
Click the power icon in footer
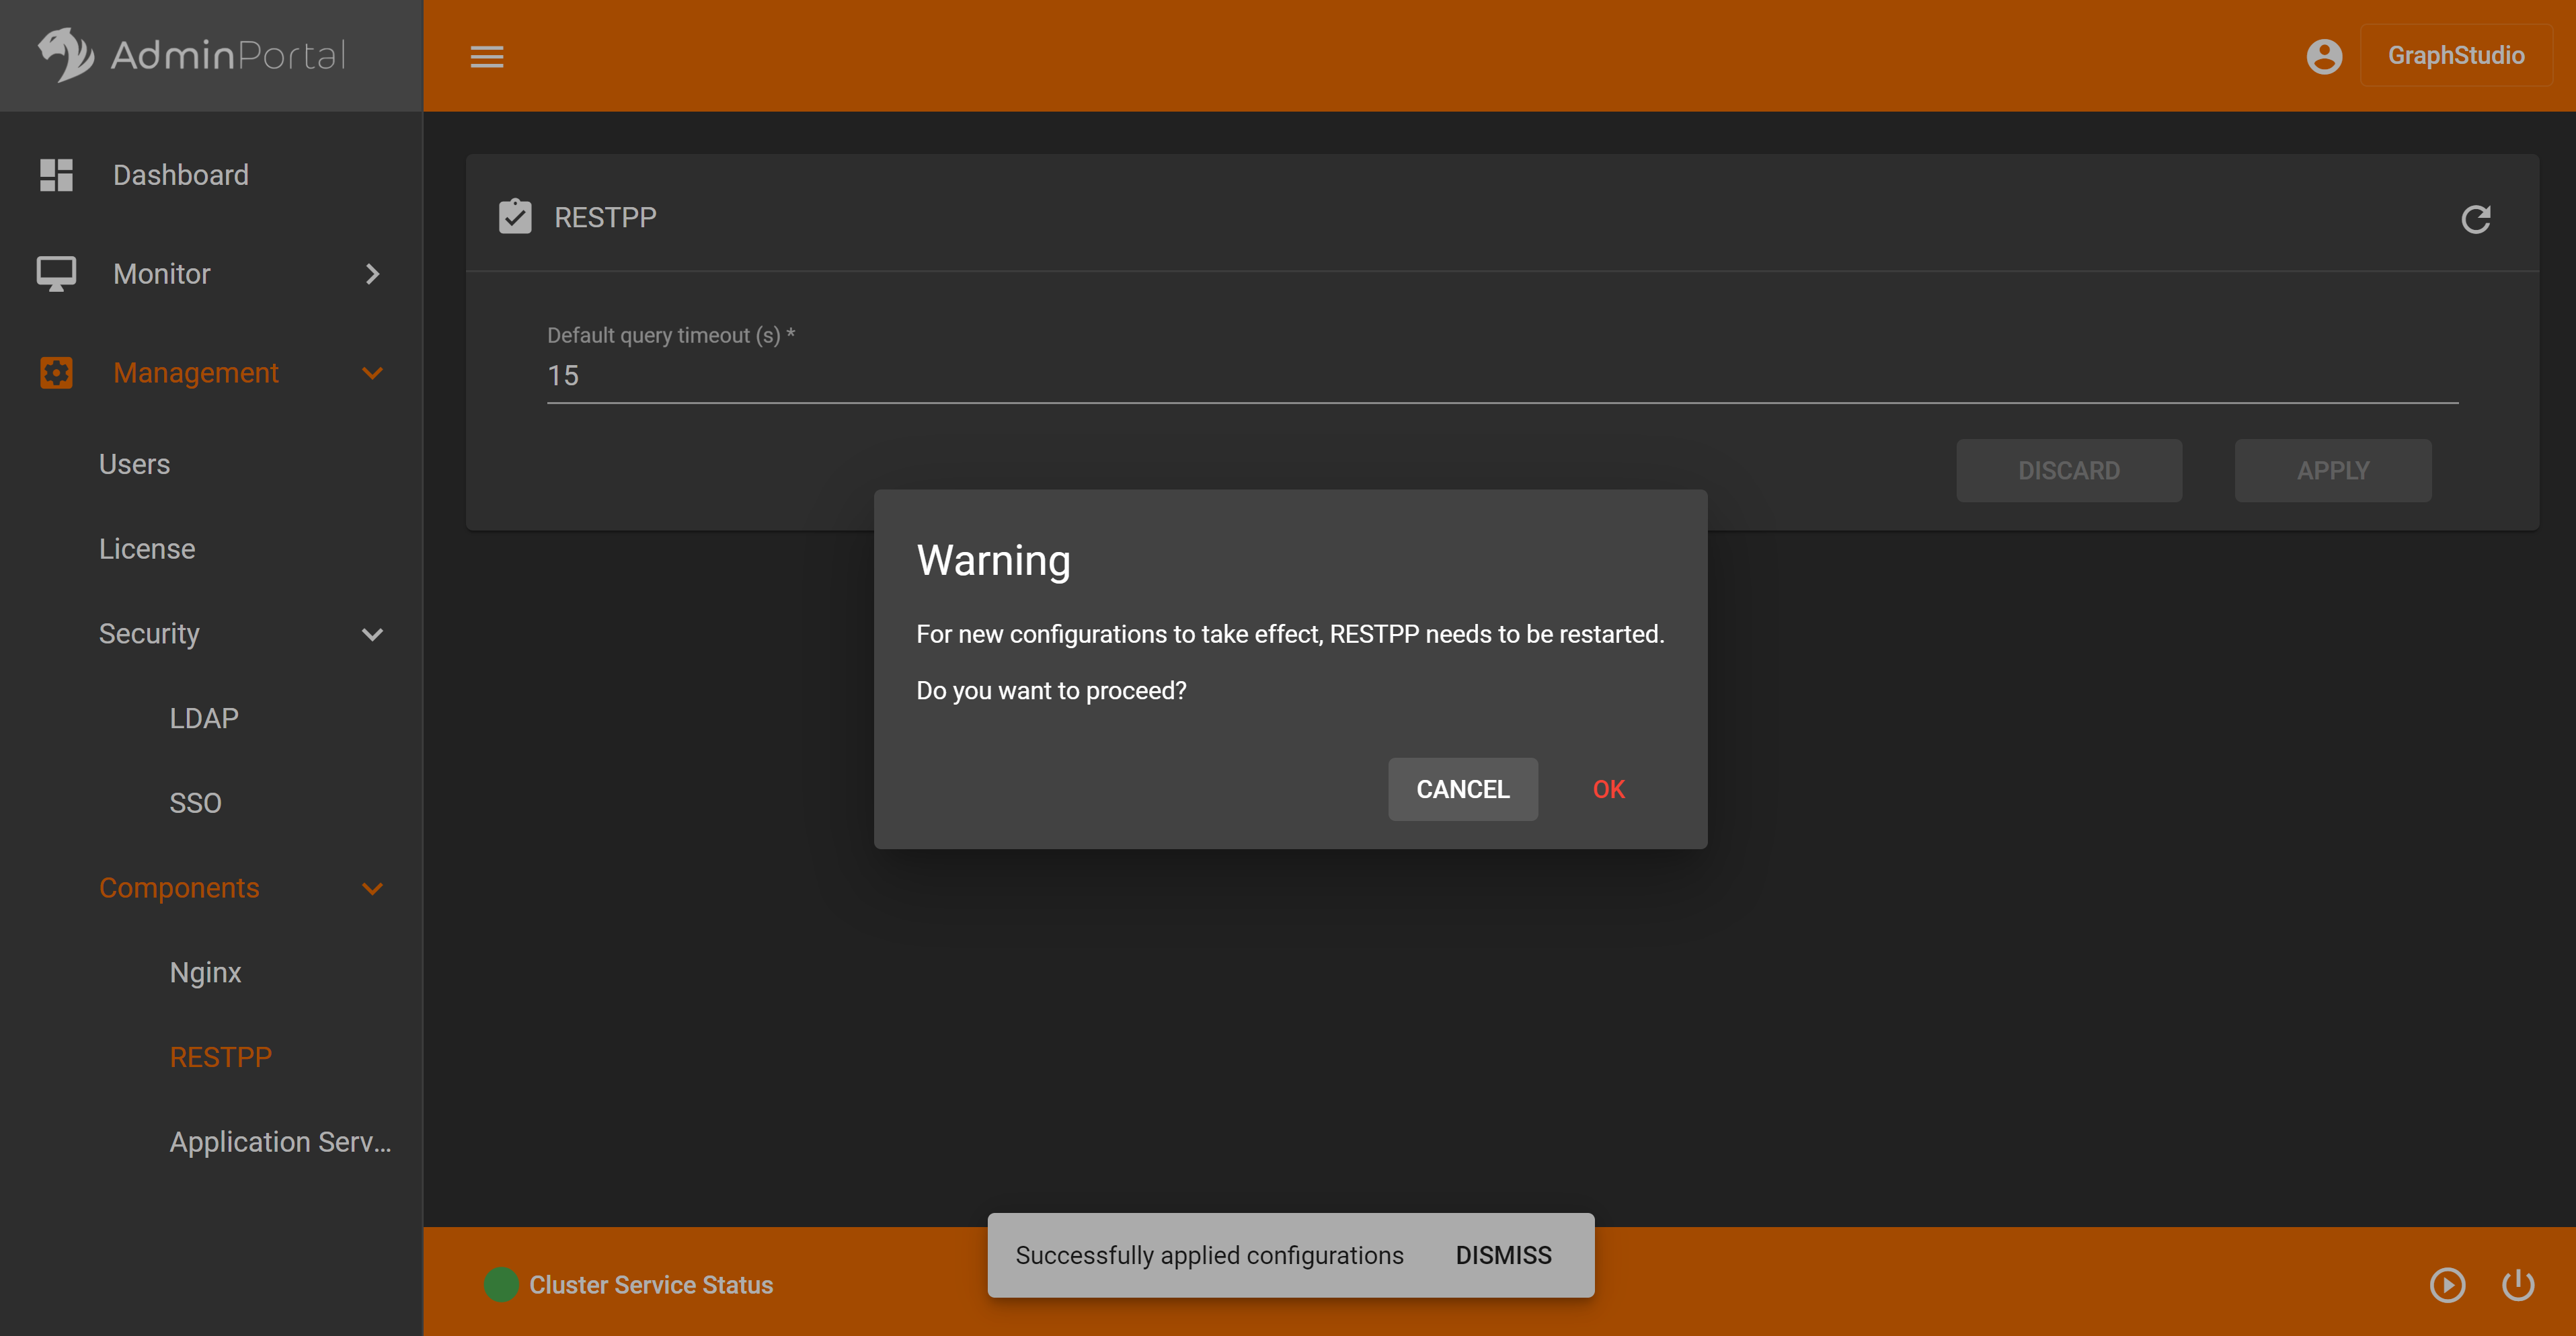(2518, 1284)
